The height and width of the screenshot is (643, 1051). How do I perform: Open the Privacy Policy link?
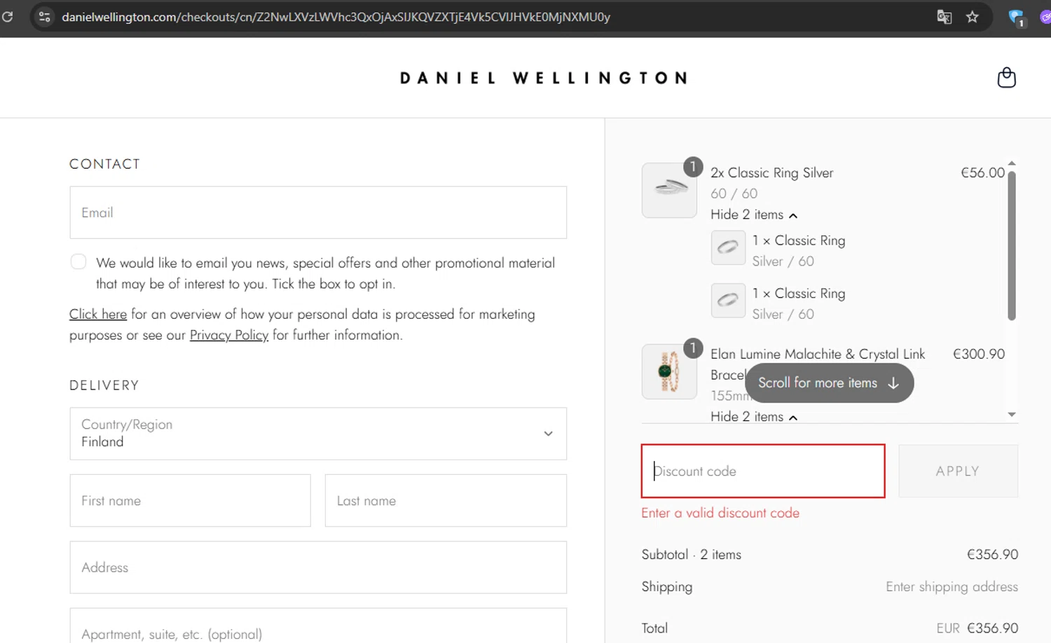pyautogui.click(x=229, y=336)
